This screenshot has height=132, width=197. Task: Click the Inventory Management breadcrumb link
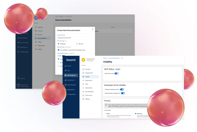coord(114,58)
